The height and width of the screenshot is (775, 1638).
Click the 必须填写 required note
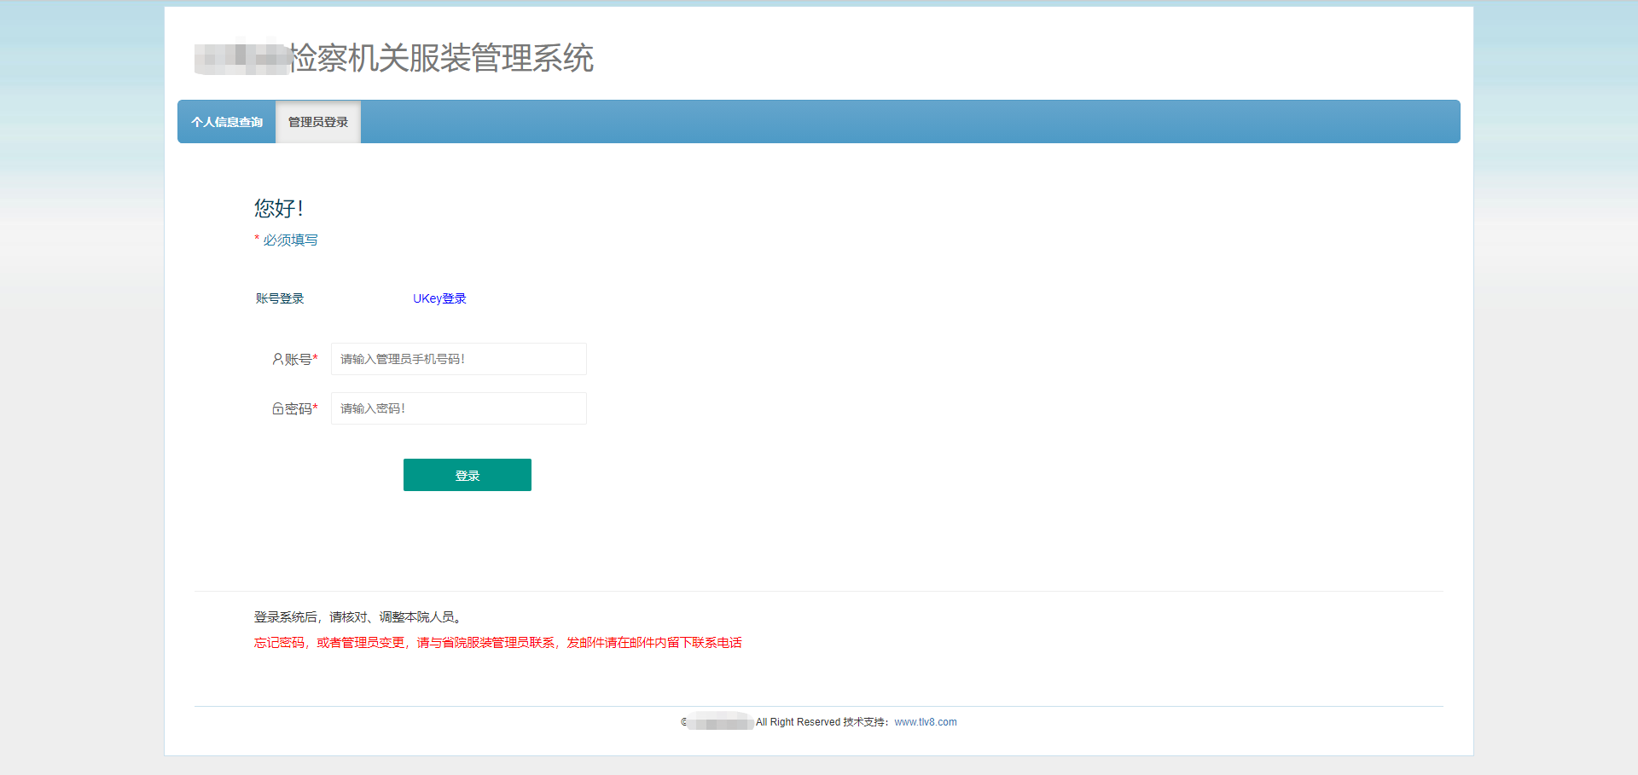[x=290, y=240]
